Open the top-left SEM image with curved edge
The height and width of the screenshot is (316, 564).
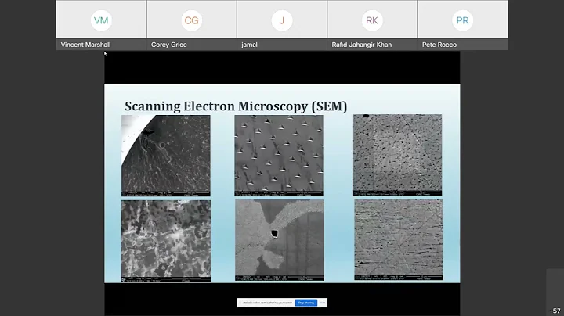pyautogui.click(x=166, y=156)
